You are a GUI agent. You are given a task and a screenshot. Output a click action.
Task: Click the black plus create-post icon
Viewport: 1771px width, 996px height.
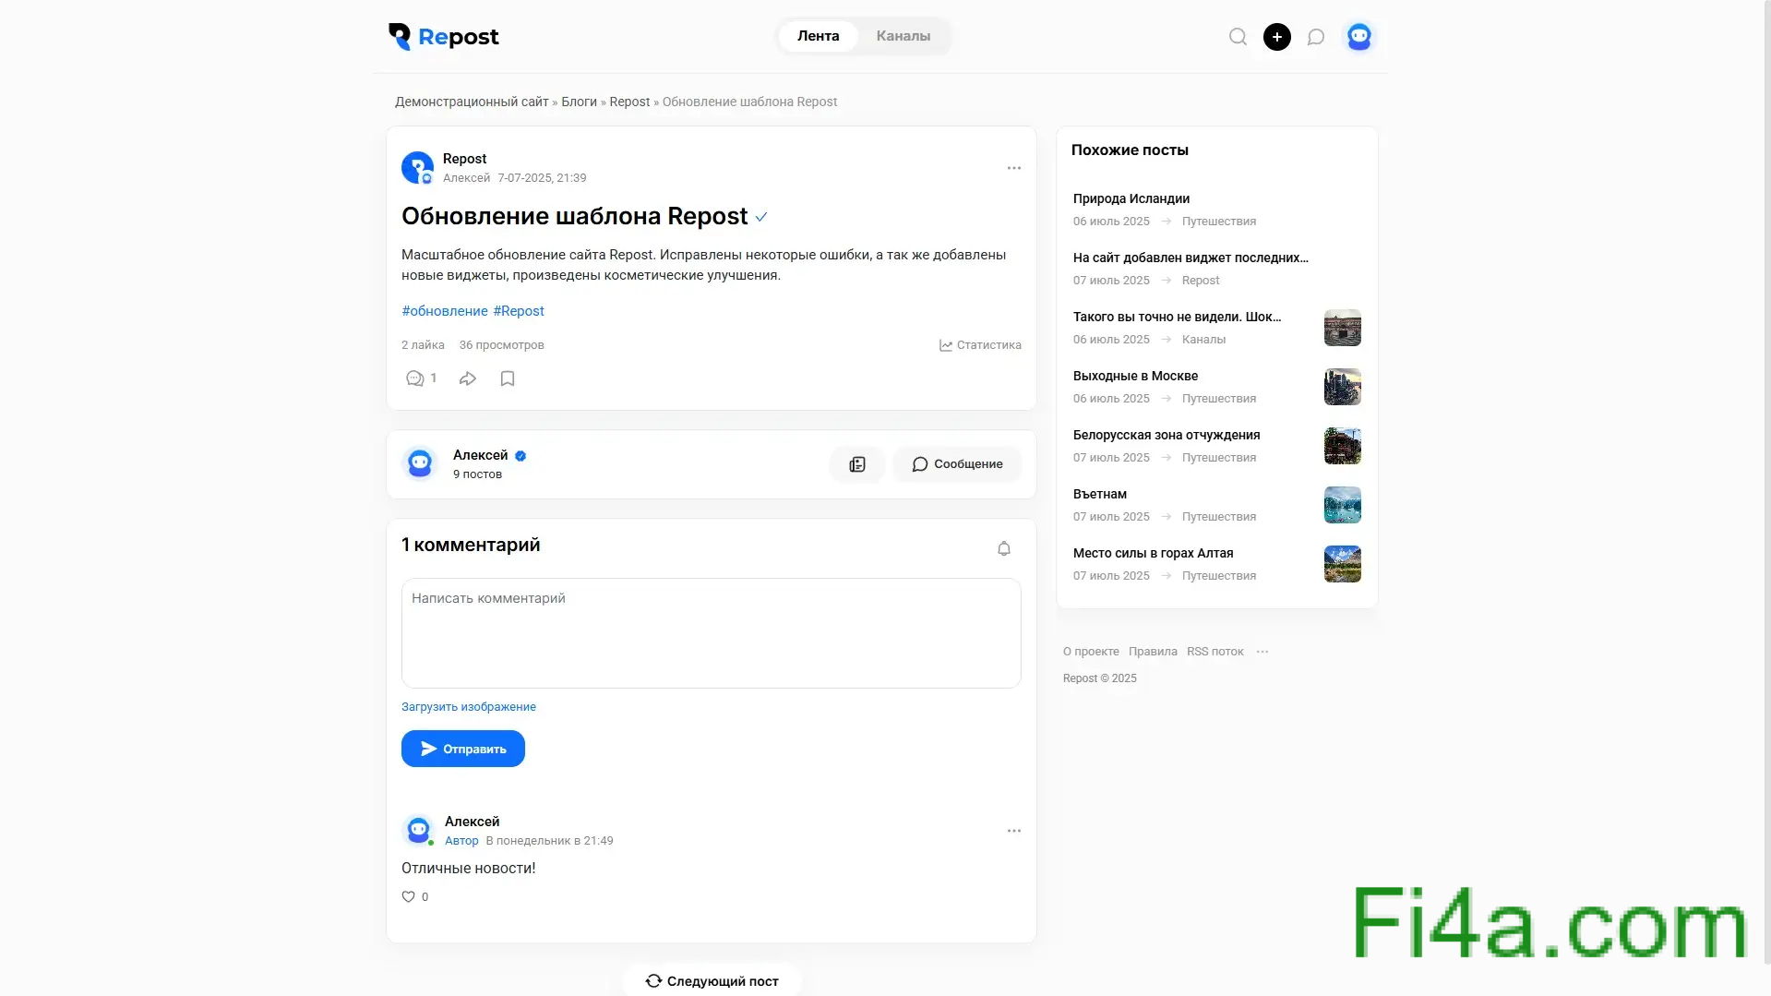pos(1276,37)
